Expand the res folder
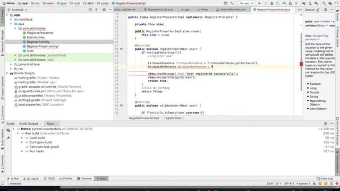The image size is (340, 191). (x=11, y=68)
